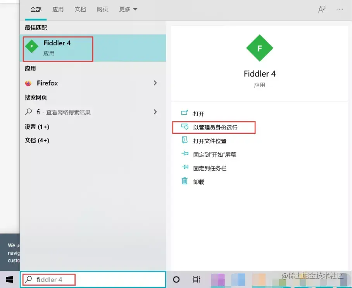
Task: Click the Firefox logo icon
Action: point(28,83)
